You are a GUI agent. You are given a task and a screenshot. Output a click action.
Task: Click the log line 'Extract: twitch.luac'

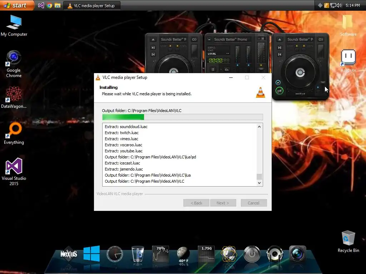pos(122,133)
